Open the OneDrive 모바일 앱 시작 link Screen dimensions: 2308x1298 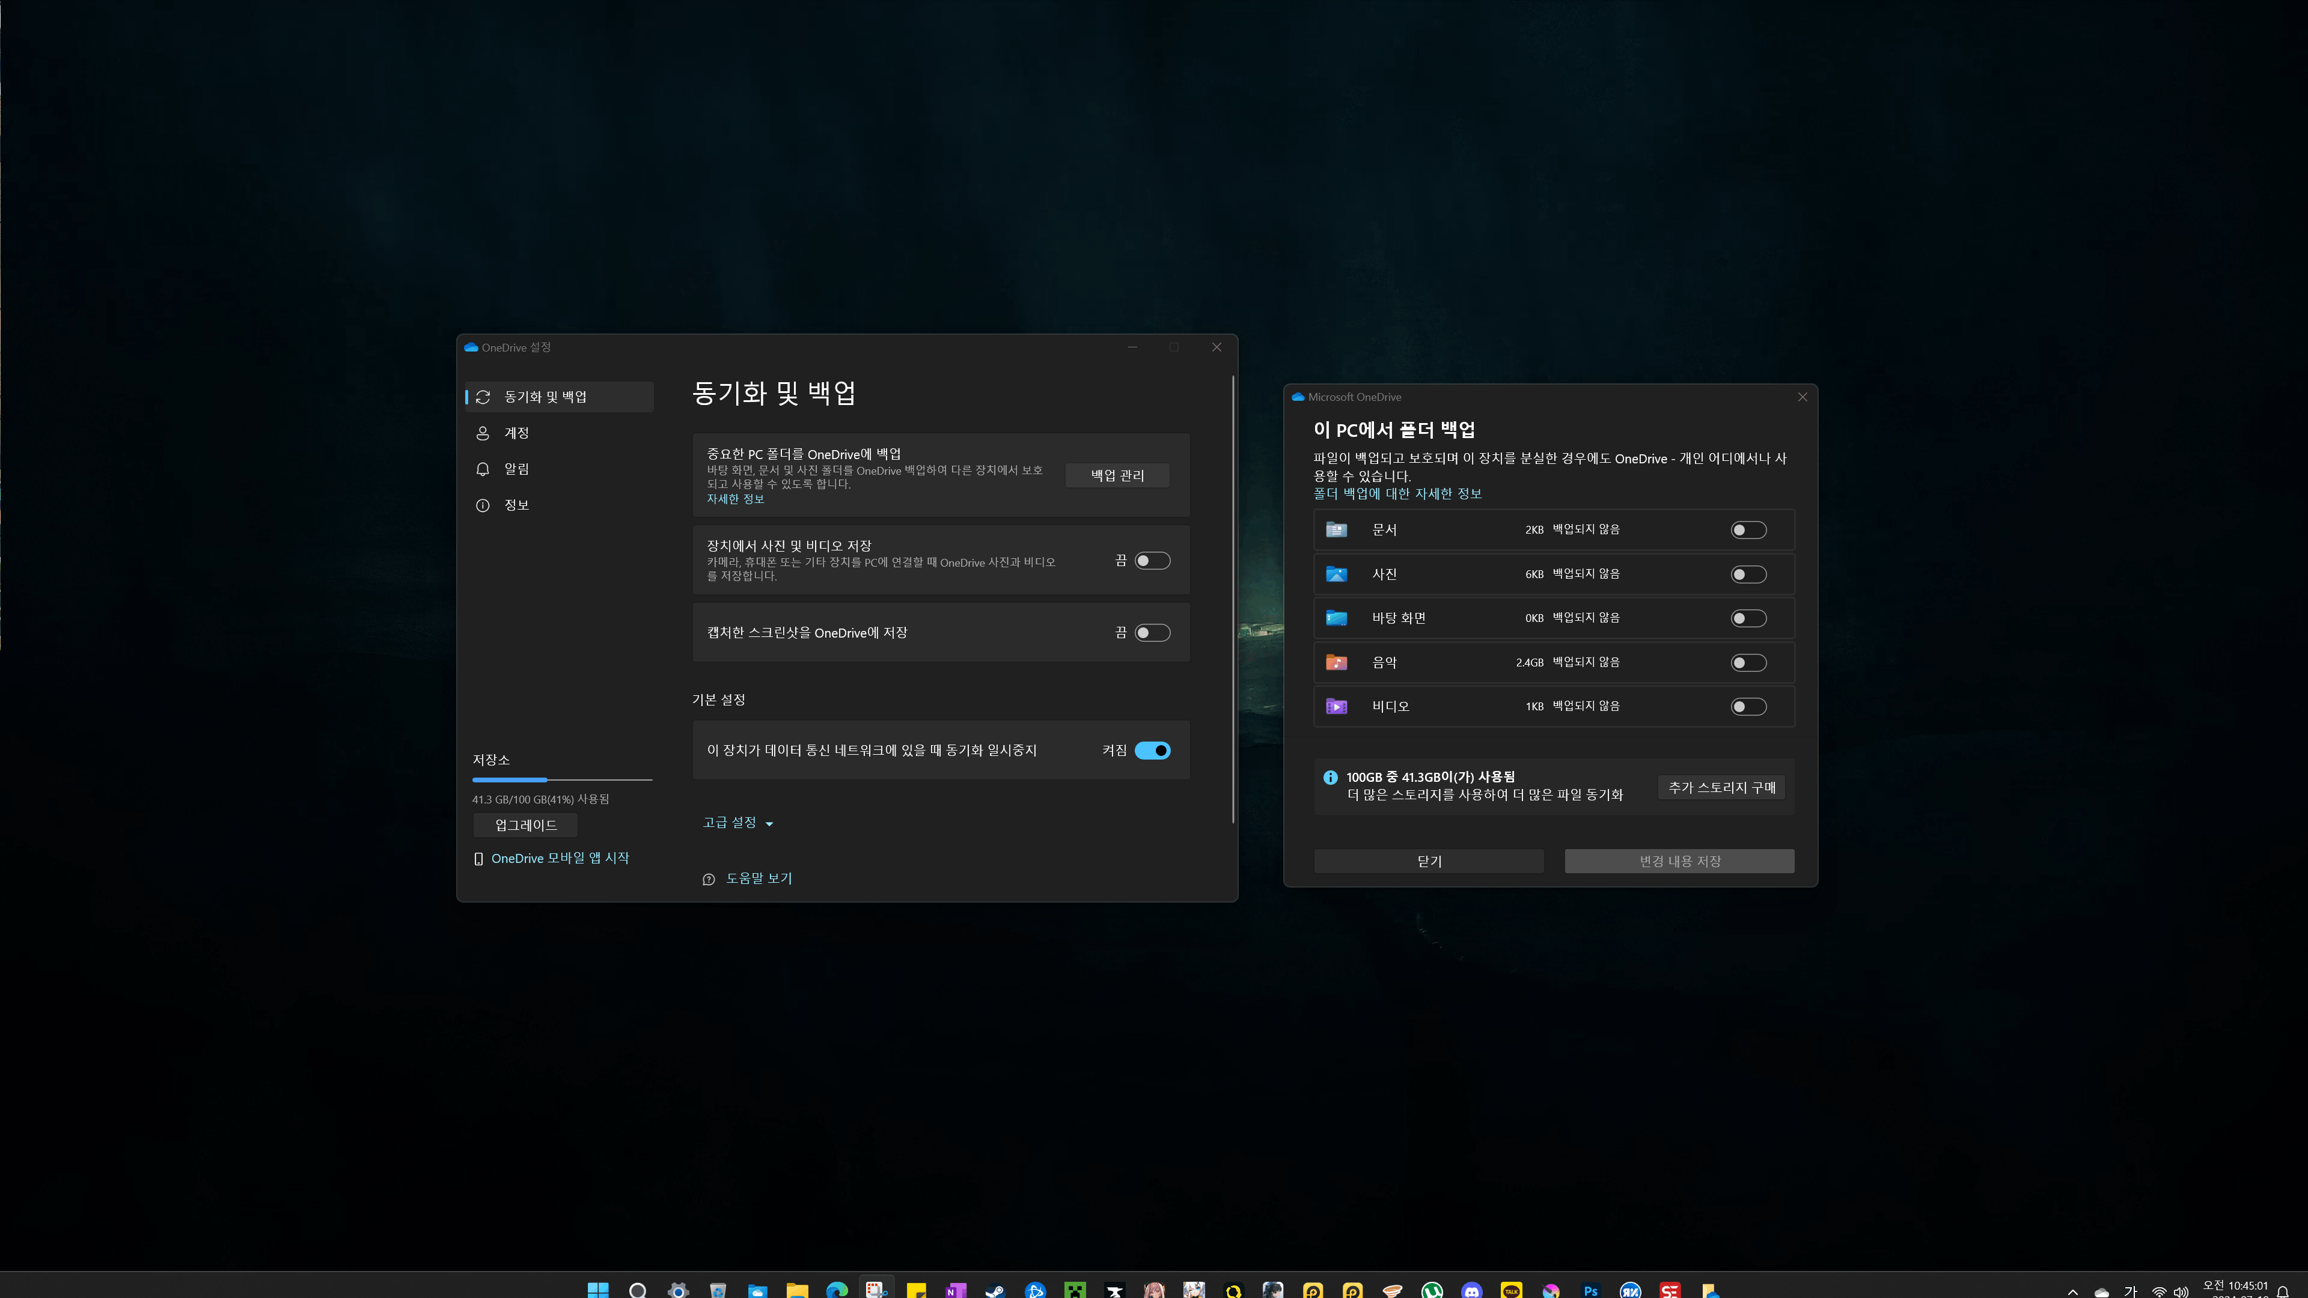coord(560,858)
